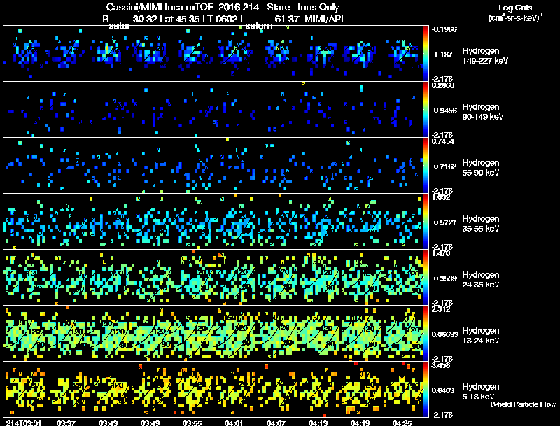Click the '03:49' time label

150,423
